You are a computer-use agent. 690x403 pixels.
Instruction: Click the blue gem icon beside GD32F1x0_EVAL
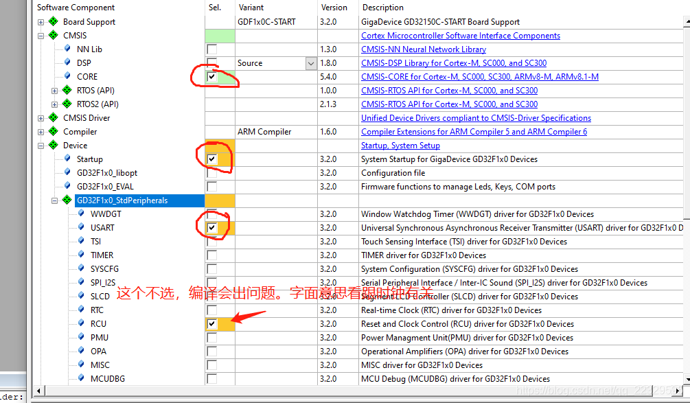click(67, 185)
